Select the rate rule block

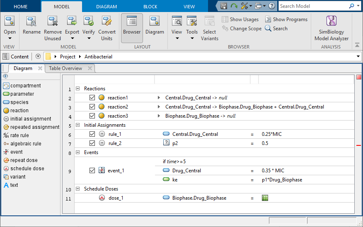(16, 135)
